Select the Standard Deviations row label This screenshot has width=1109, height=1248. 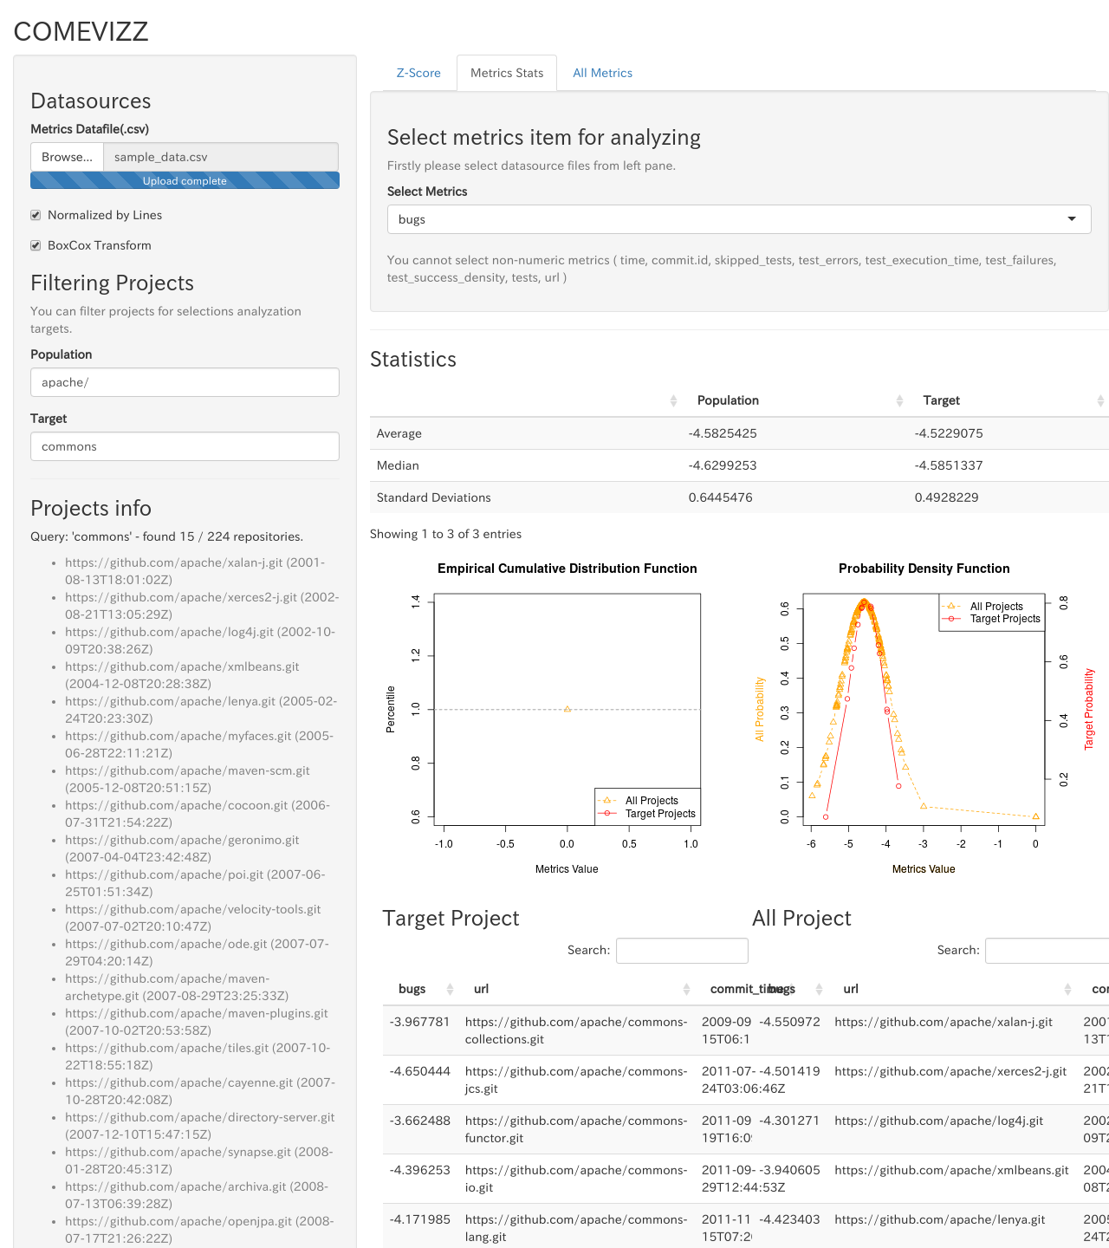433,497
